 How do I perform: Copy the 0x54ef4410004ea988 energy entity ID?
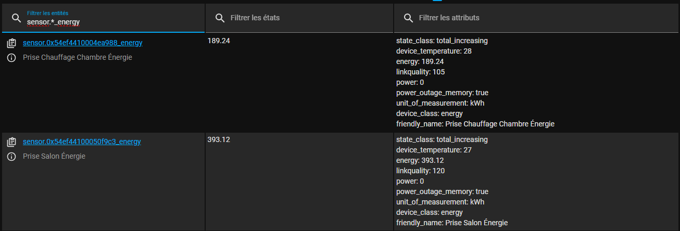pyautogui.click(x=11, y=43)
